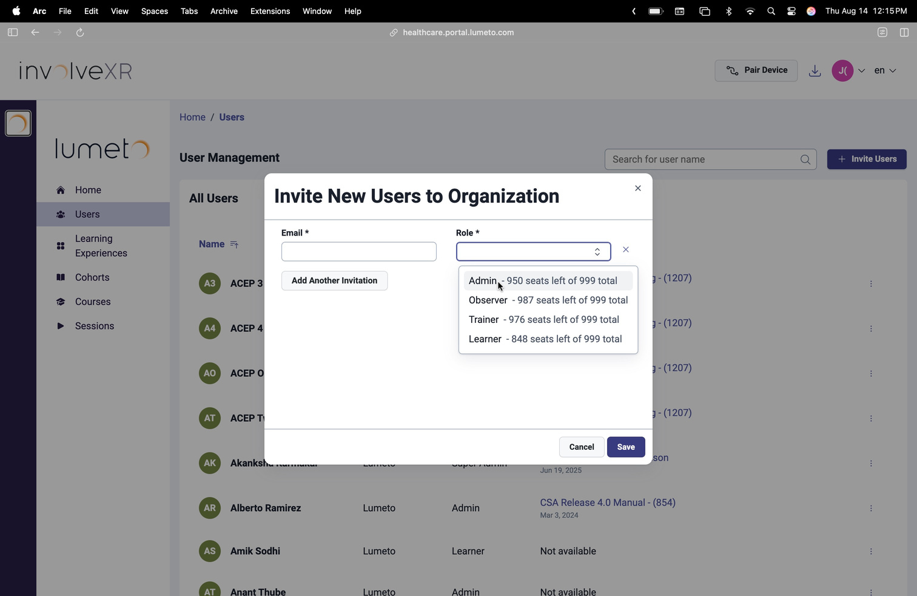917x596 pixels.
Task: Open the Arc split view icon
Action: (x=904, y=33)
